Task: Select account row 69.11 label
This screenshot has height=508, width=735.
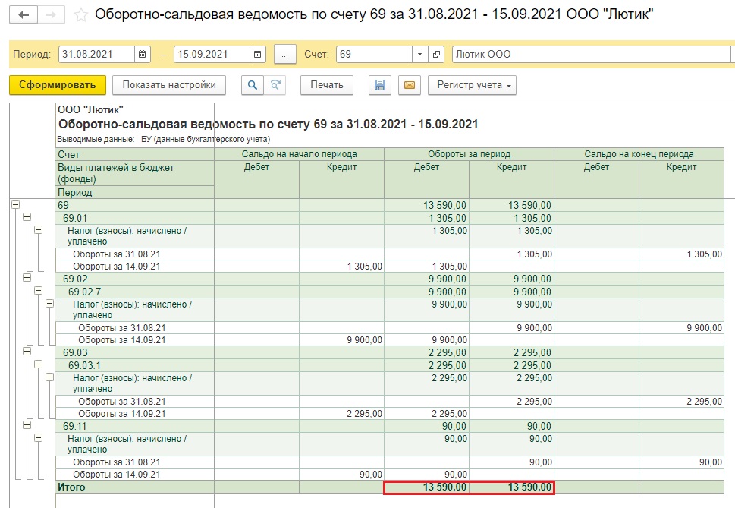Action: tap(75, 427)
